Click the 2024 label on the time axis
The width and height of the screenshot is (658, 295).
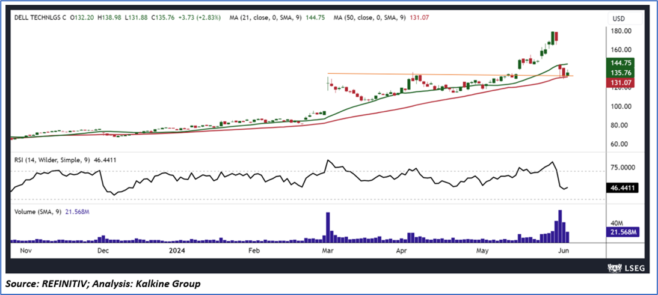pyautogui.click(x=176, y=251)
